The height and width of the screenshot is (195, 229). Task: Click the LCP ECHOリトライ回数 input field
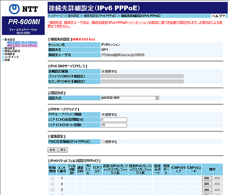point(114,125)
